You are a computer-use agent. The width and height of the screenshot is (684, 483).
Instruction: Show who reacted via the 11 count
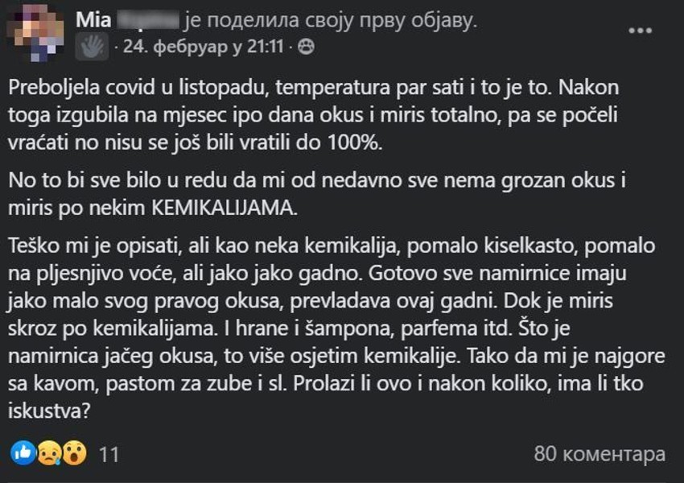109,454
